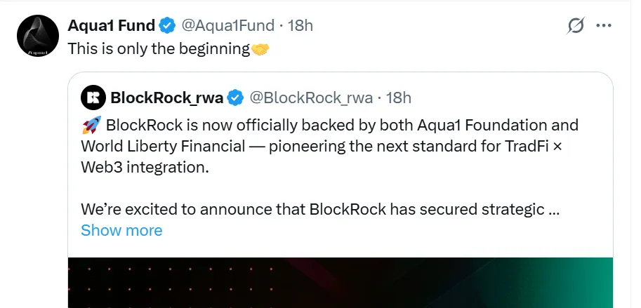Screen dimensions: 641x308
Task: Open the @Aqua1Fund handle link
Action: [x=227, y=26]
